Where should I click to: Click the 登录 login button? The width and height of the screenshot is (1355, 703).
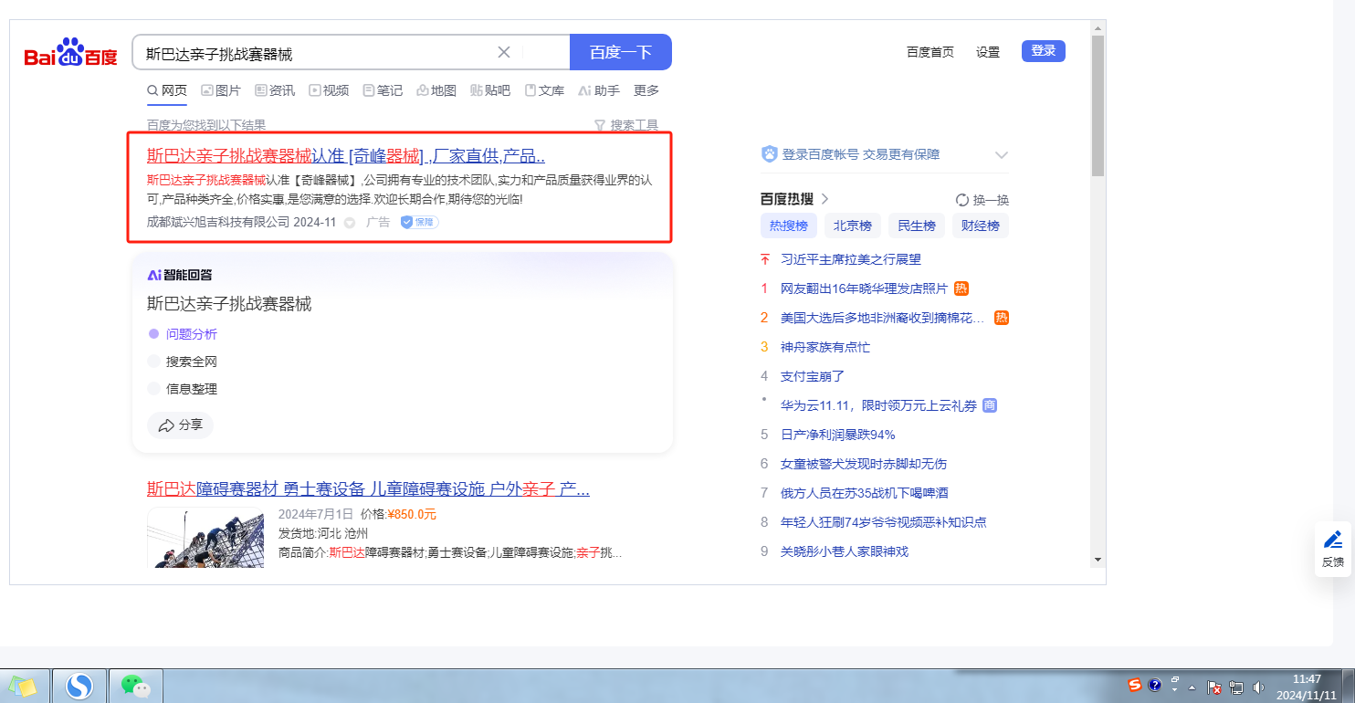point(1043,51)
